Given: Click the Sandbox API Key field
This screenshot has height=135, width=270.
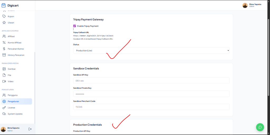Looking at the screenshot, I should click(x=151, y=81).
